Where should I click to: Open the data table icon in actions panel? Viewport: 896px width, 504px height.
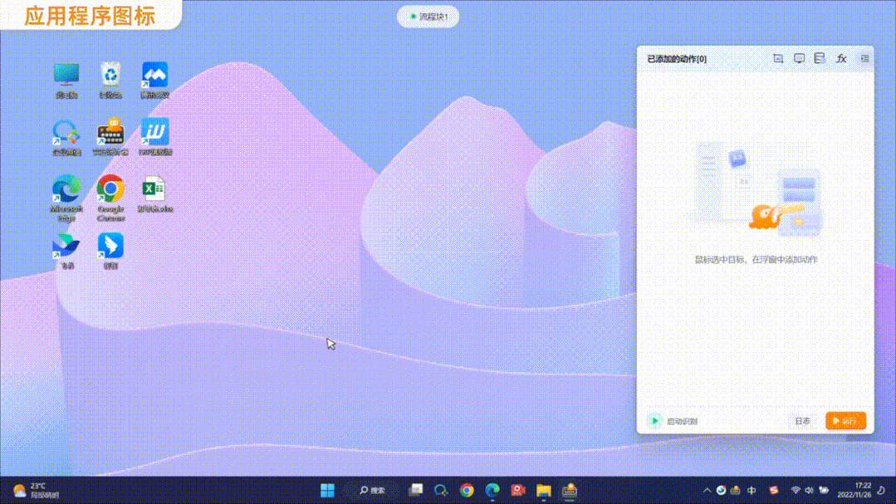(x=820, y=58)
